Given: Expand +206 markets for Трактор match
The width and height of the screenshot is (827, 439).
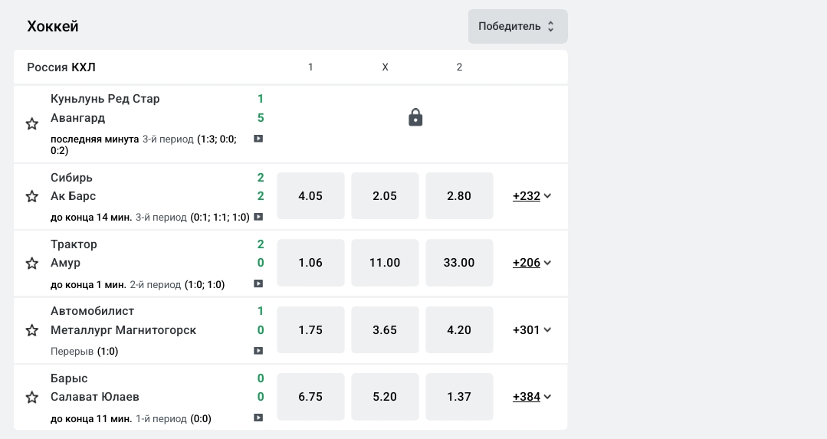Looking at the screenshot, I should pyautogui.click(x=532, y=263).
